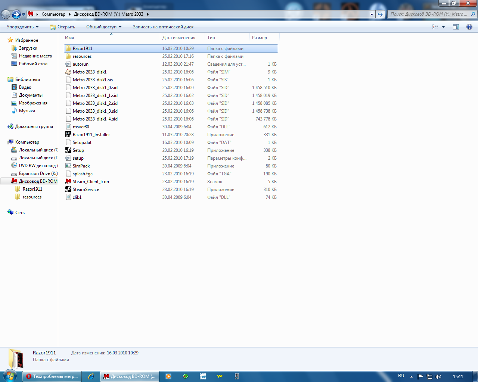Open Библиотеки in the navigation pane
Image resolution: width=478 pixels, height=382 pixels.
pos(27,79)
